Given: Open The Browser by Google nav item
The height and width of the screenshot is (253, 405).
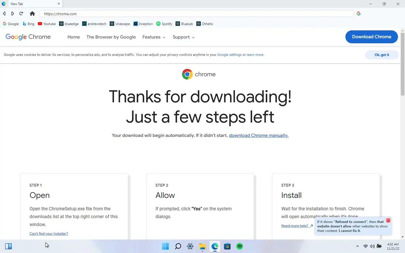Looking at the screenshot, I should tap(111, 37).
